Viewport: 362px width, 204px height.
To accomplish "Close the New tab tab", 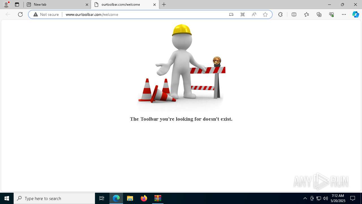I will point(87,5).
